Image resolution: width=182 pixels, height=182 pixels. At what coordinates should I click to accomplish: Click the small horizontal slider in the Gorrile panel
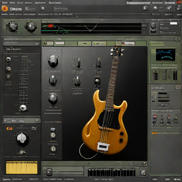pos(164,105)
